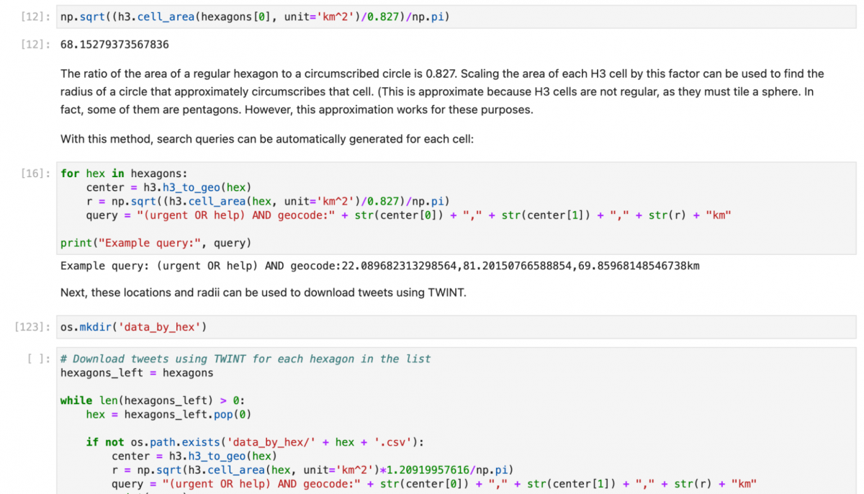Click the paragraph about regular hexagon ratio 0.827
The width and height of the screenshot is (864, 494).
point(441,91)
